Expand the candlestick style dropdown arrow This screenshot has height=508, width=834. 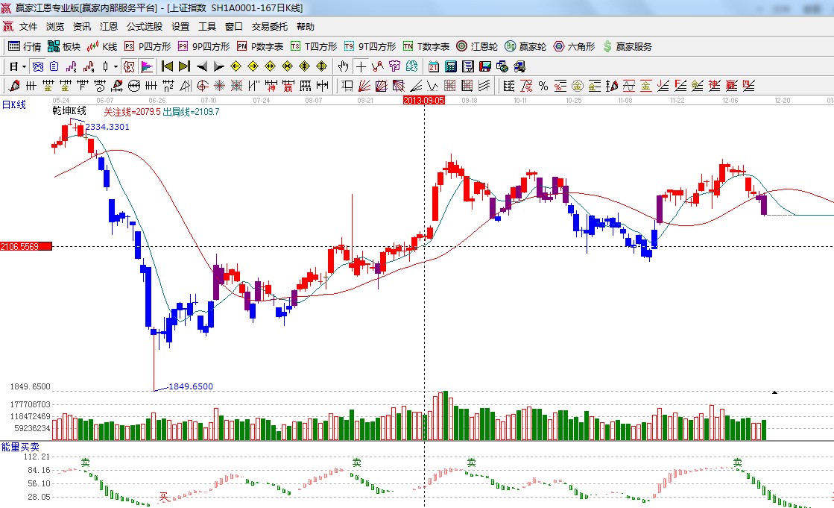[116, 66]
